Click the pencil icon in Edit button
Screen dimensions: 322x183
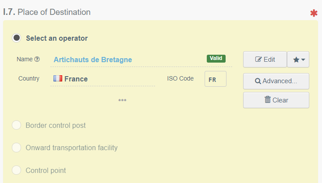coord(258,59)
